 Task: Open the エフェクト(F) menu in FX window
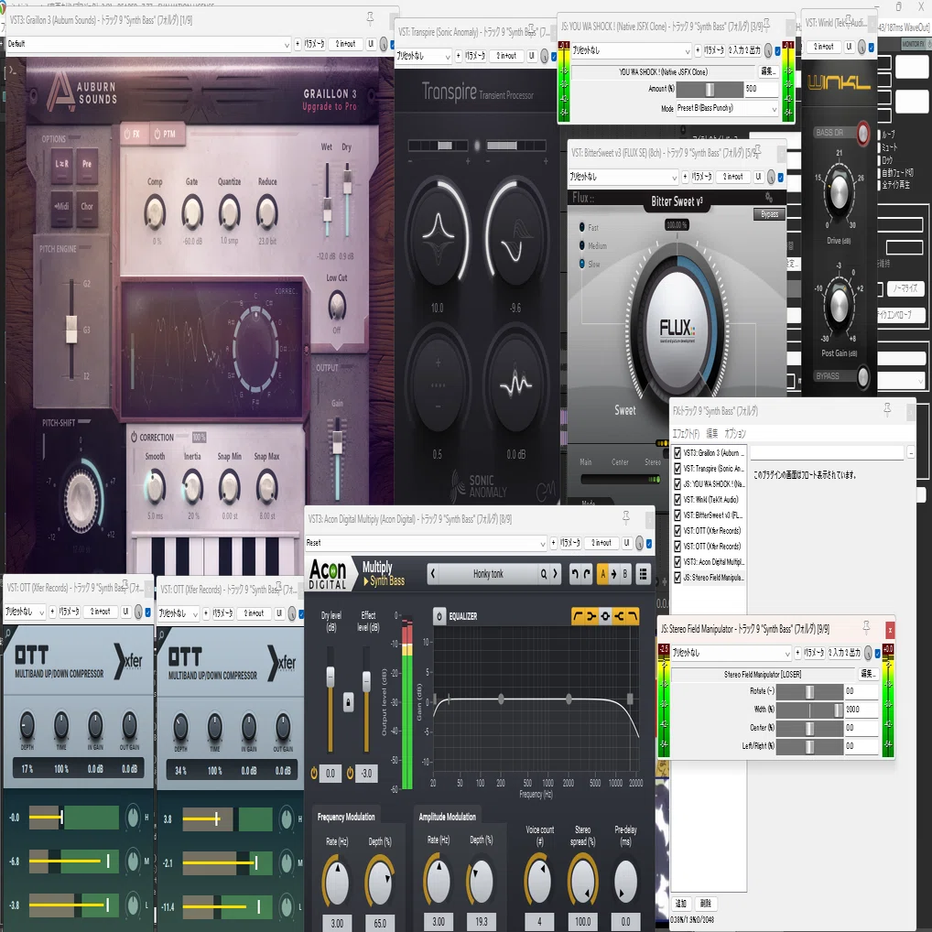tap(686, 433)
